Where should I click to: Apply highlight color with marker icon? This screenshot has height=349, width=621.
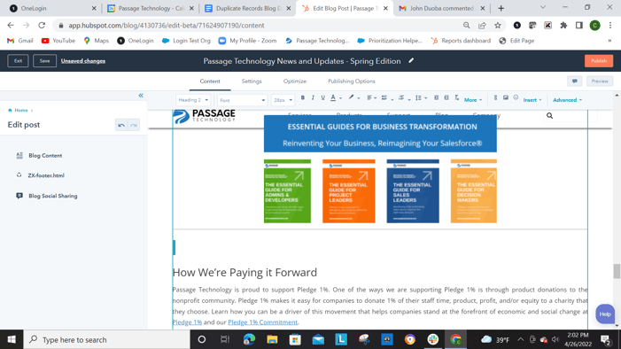coord(351,97)
